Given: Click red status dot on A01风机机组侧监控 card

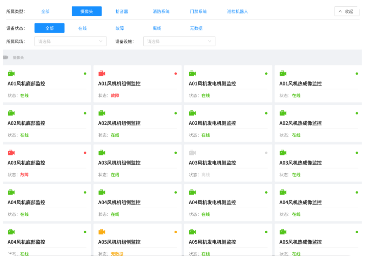Looking at the screenshot, I should [x=175, y=74].
